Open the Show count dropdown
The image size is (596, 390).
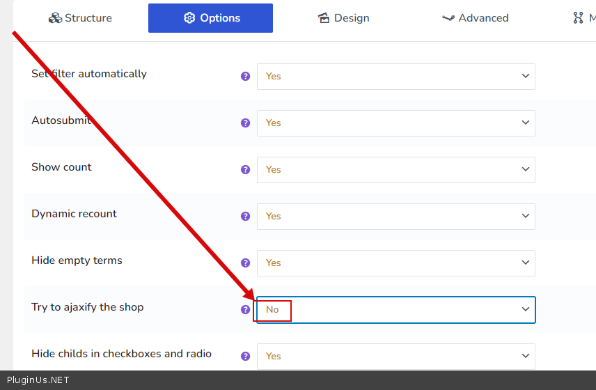395,170
